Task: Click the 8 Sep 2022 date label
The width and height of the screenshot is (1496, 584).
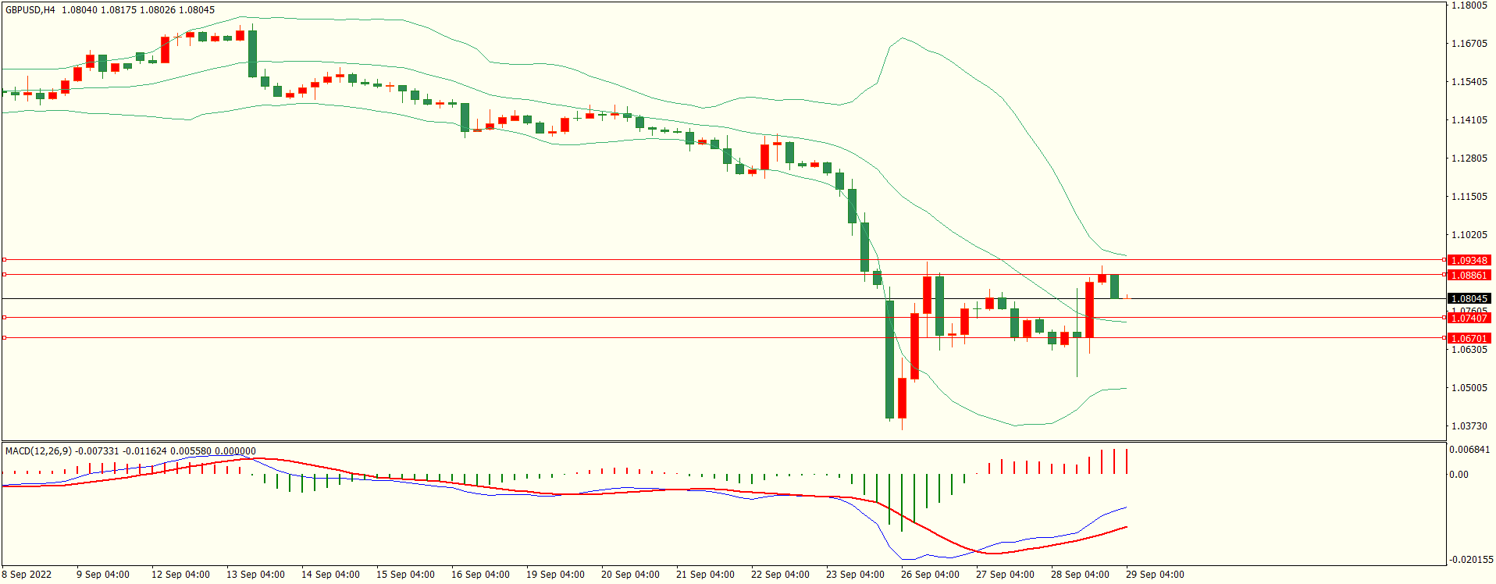Action: 27,575
